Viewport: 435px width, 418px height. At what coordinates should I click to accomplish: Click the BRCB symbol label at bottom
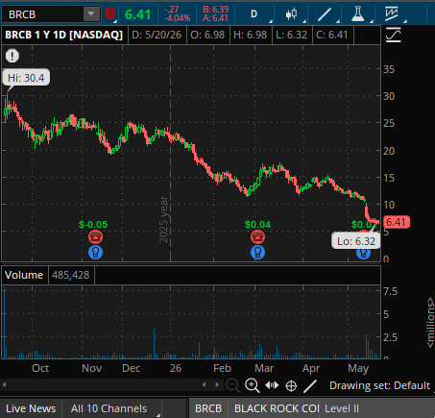(x=208, y=408)
